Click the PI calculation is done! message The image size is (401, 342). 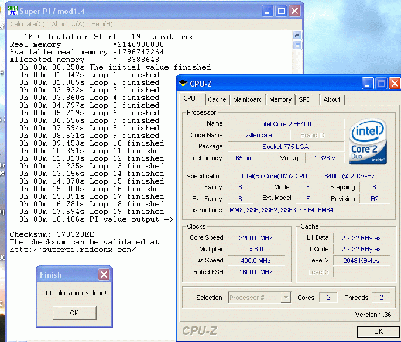pos(76,293)
